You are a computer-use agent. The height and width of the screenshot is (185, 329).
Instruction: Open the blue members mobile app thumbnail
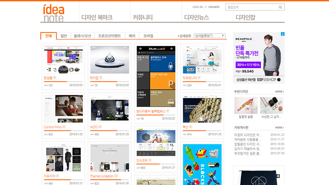click(156, 76)
